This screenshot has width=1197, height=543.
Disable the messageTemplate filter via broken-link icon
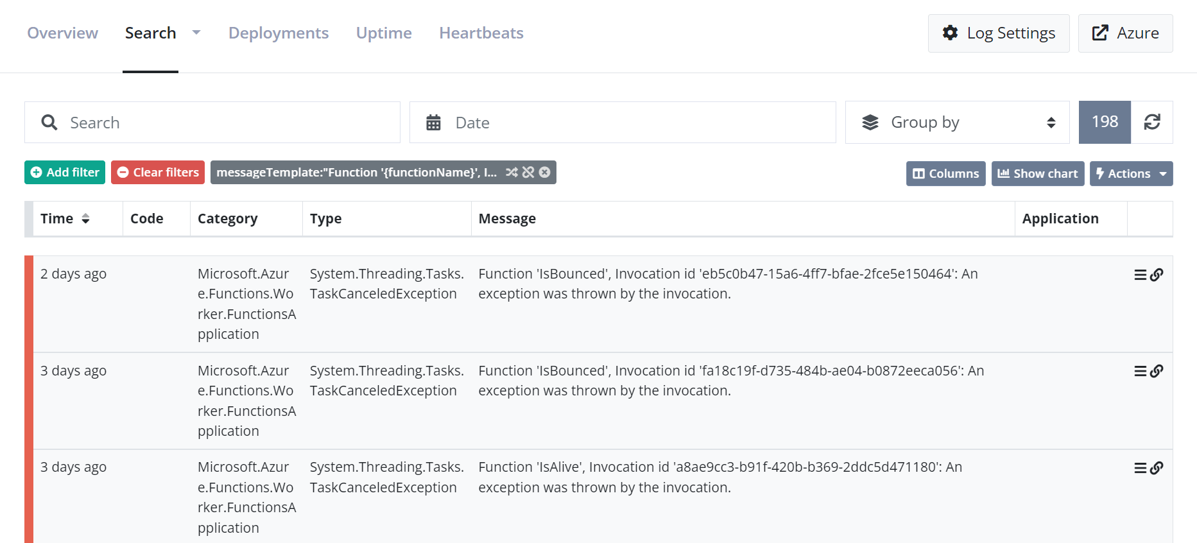tap(528, 172)
